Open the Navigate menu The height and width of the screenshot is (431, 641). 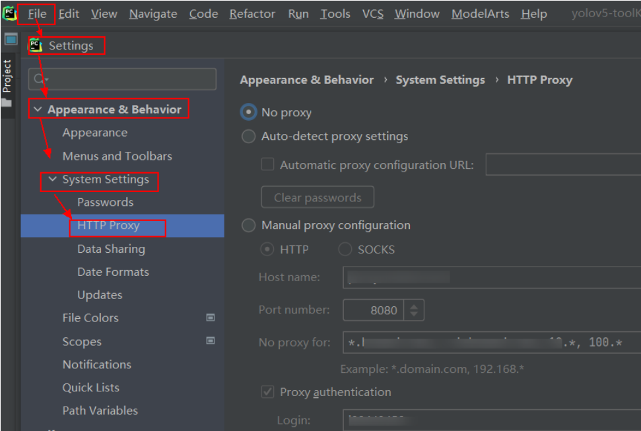pos(153,14)
